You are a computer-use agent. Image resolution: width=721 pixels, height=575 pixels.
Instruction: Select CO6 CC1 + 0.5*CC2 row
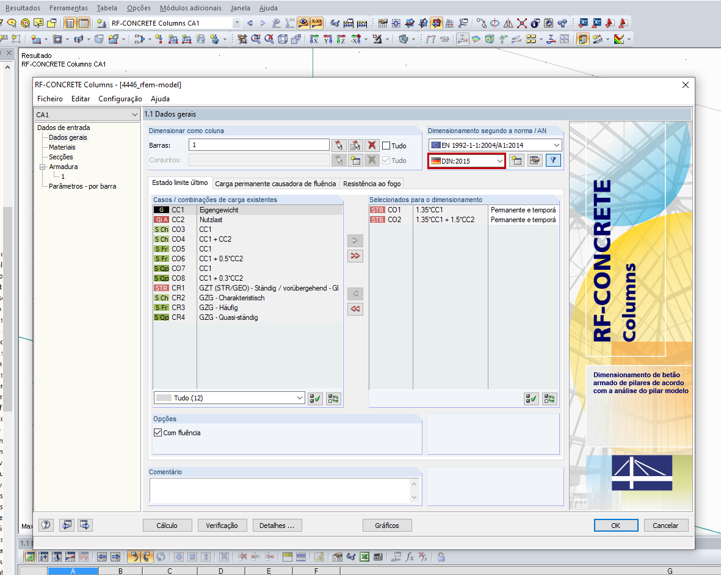(x=248, y=259)
